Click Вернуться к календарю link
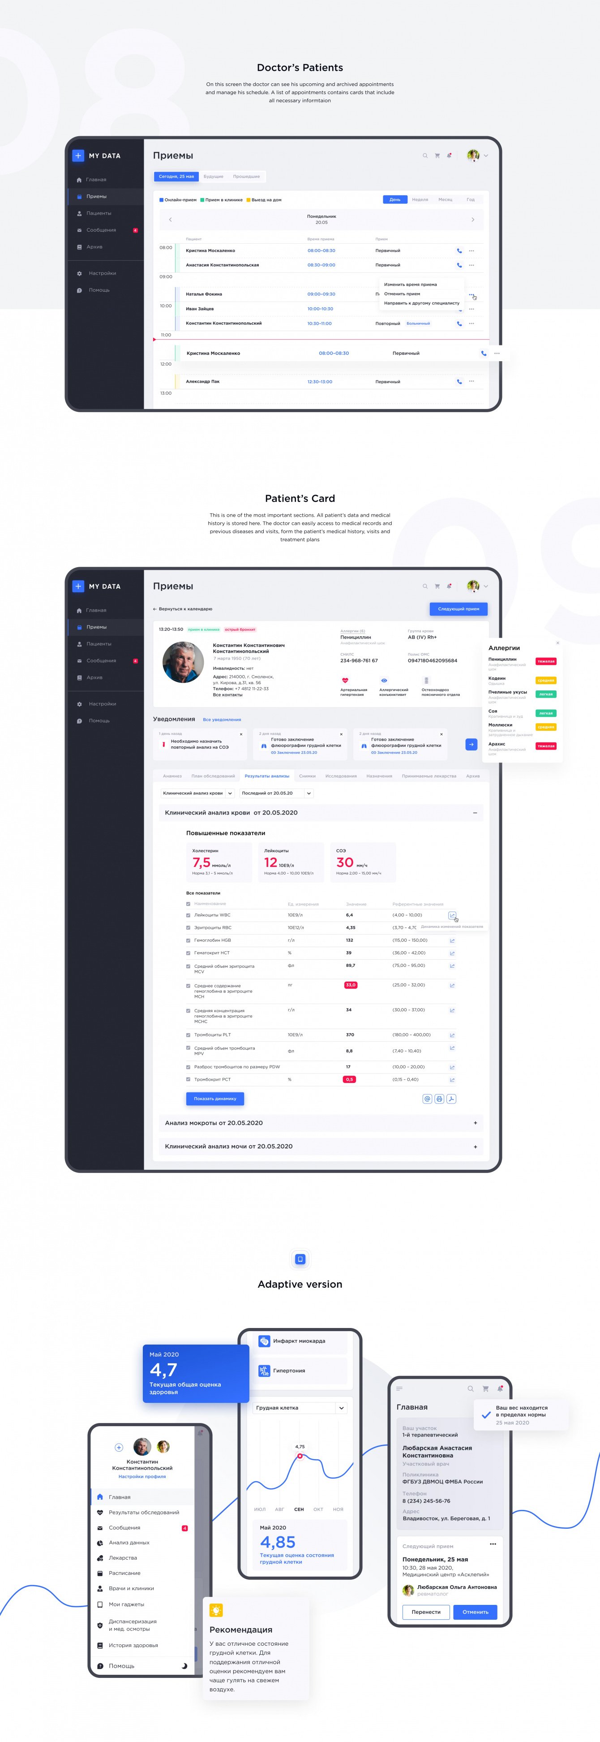 [x=182, y=608]
